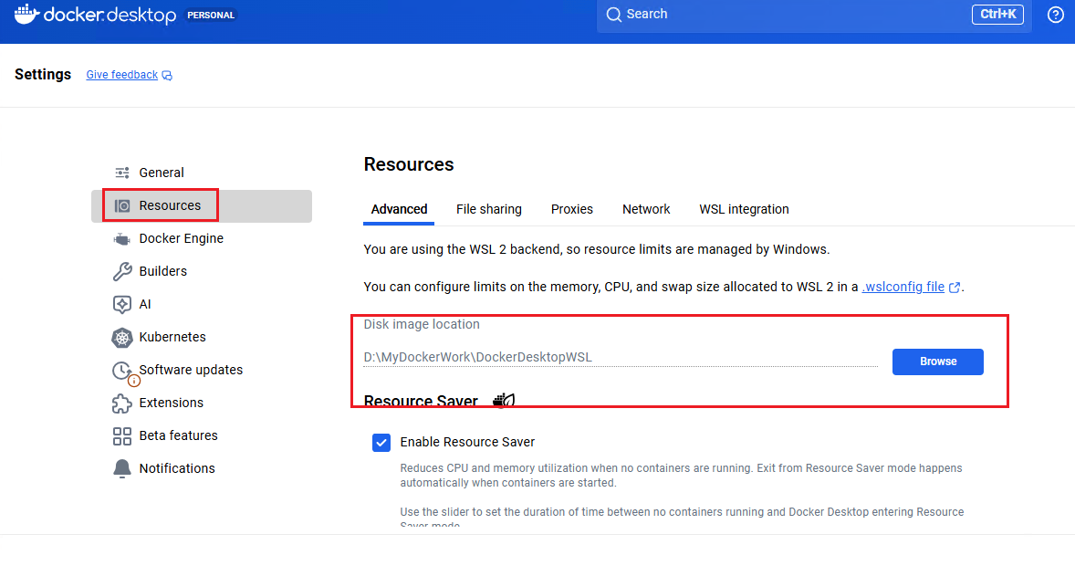Click the external link icon beside .wslconfig

click(x=954, y=288)
